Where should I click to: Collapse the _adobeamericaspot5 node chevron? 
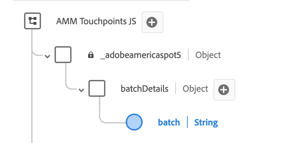tap(47, 57)
